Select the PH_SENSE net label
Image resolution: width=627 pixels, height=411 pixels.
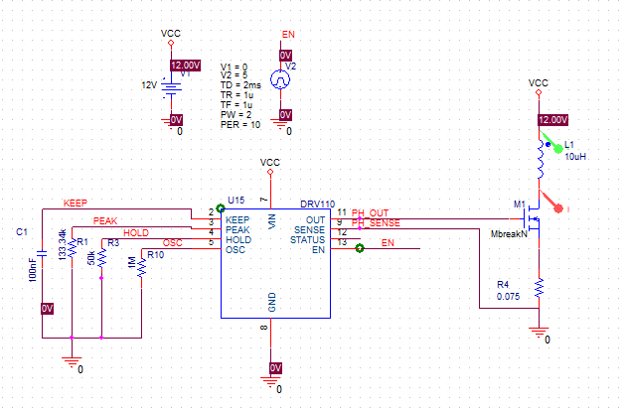(376, 223)
